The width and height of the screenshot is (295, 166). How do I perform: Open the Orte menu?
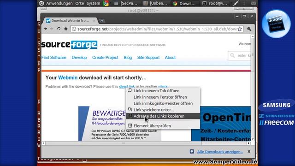click(x=79, y=3)
